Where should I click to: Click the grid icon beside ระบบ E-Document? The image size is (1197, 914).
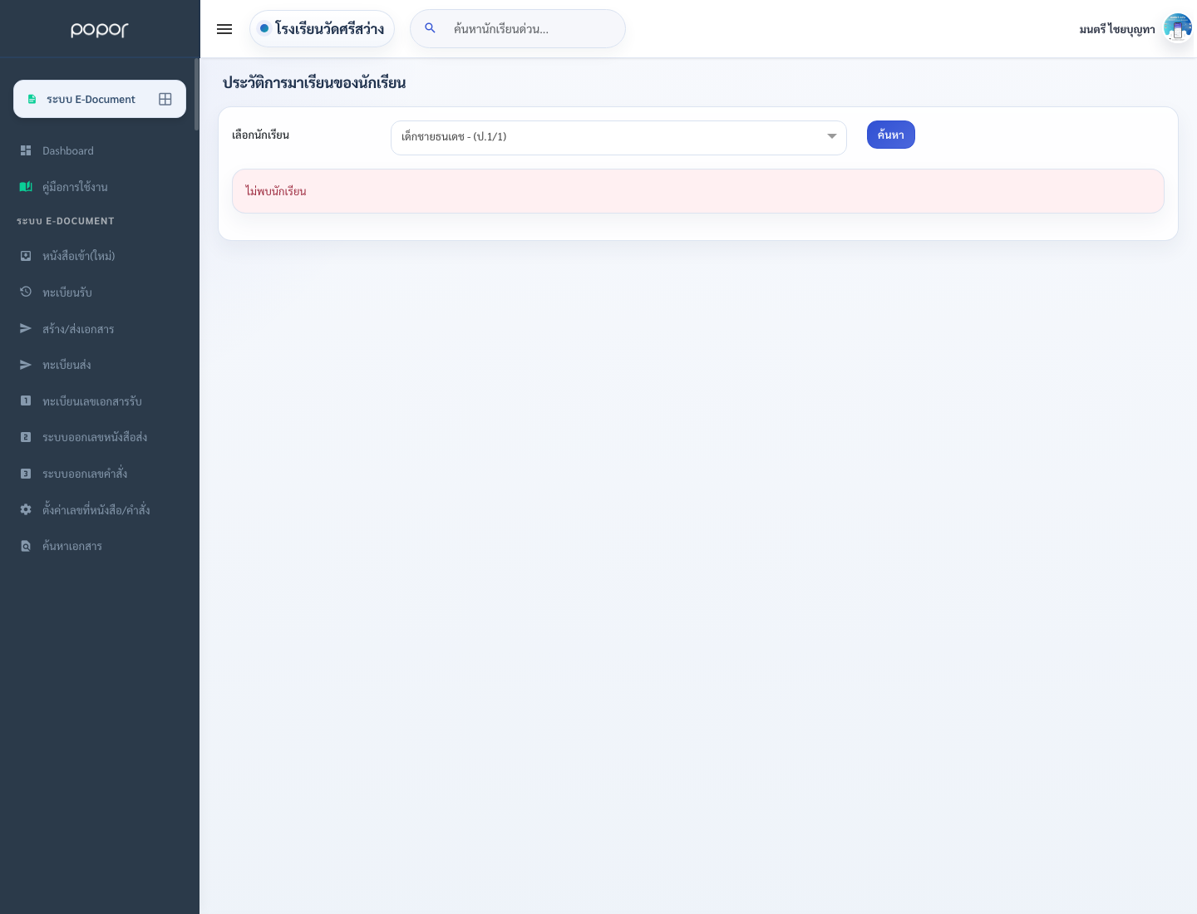click(x=165, y=99)
